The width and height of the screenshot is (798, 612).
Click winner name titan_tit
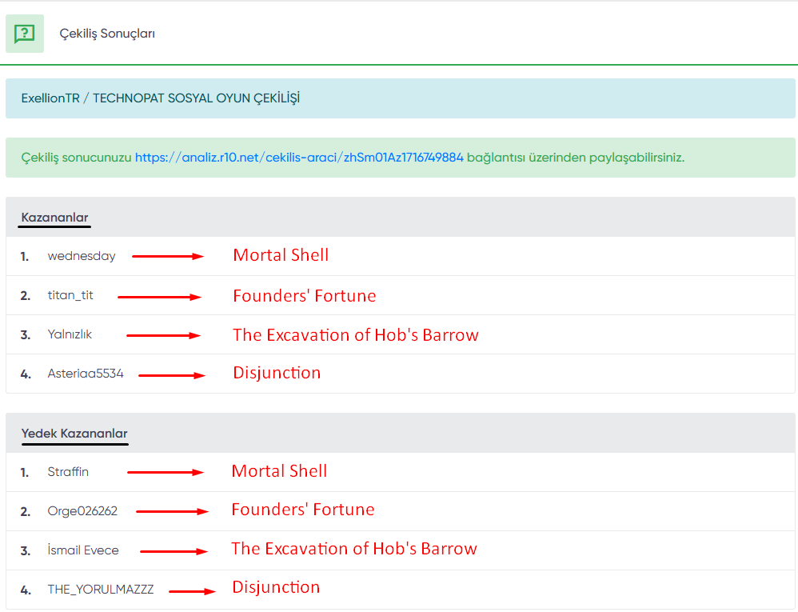pos(70,295)
